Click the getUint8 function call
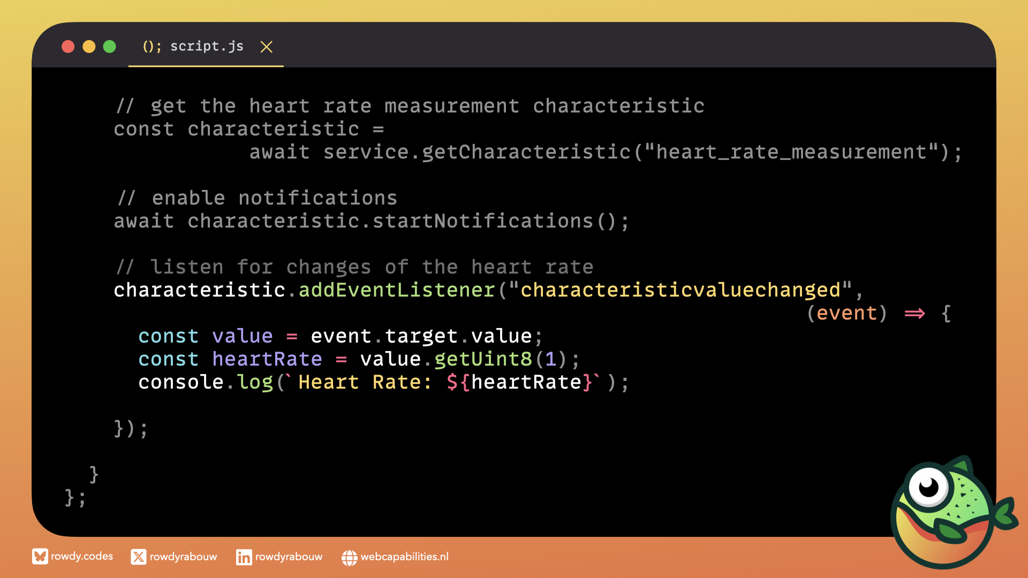This screenshot has width=1028, height=578. click(x=483, y=359)
